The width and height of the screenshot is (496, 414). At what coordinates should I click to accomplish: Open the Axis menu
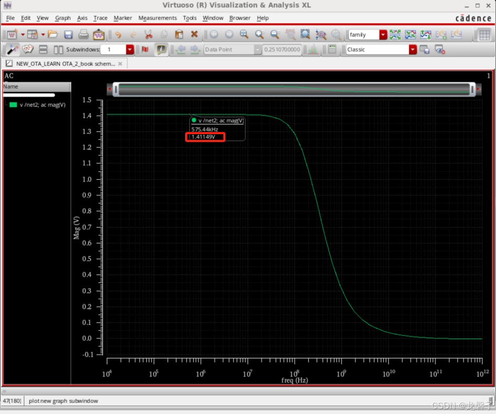tap(82, 18)
